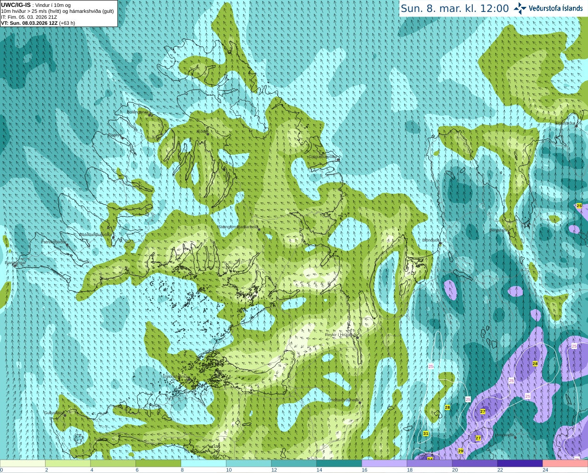
Task: Pick the 16–18 m/s light lavender legend swatch
Action: coord(384,463)
